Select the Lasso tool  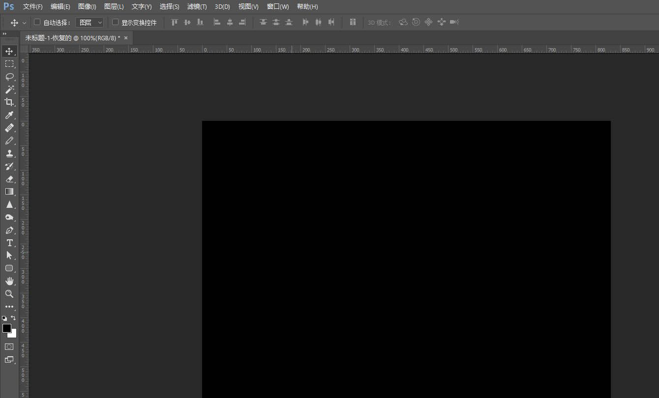tap(9, 77)
